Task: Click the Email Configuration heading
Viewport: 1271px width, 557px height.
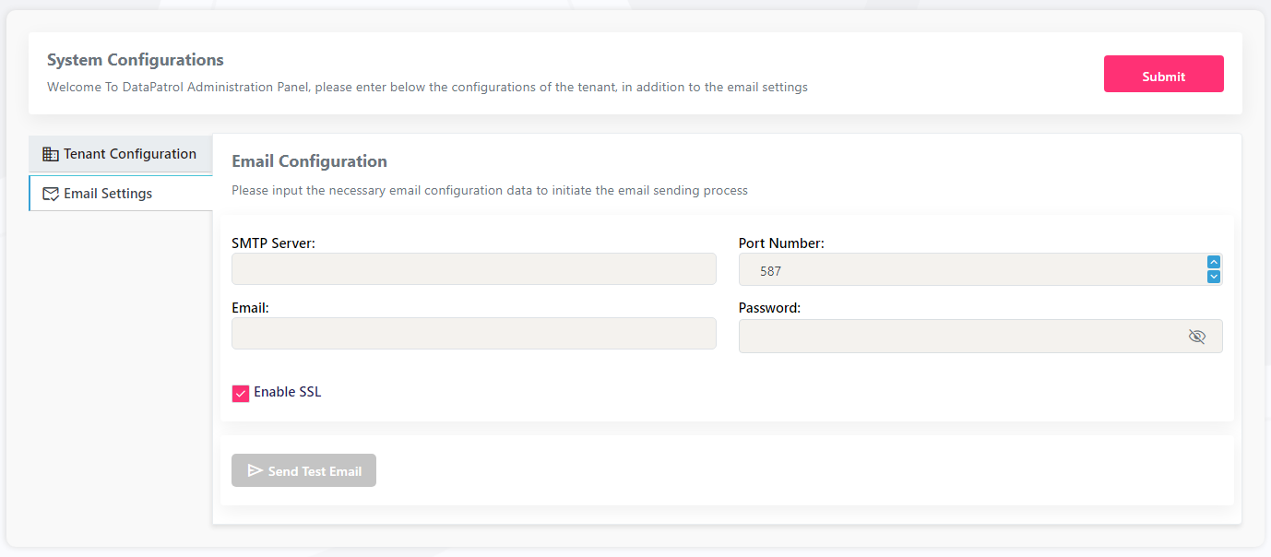Action: [x=309, y=161]
